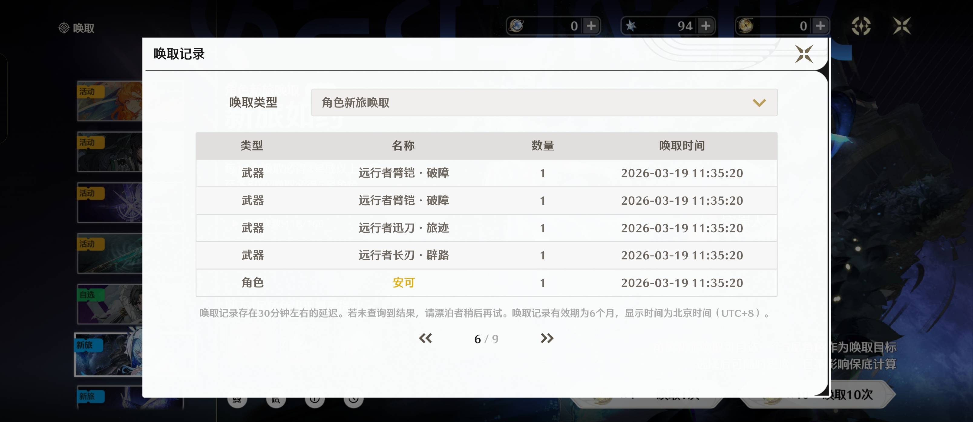
Task: Click the page 6 / 9 indicator
Action: pyautogui.click(x=486, y=339)
